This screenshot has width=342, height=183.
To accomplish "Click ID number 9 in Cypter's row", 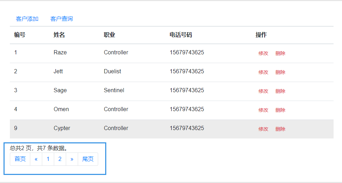I will coord(16,128).
